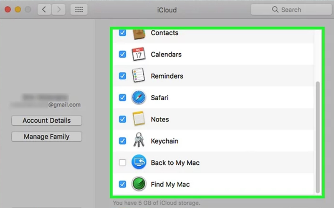Click the Back to My Mac icon
Image resolution: width=334 pixels, height=208 pixels.
coord(138,163)
